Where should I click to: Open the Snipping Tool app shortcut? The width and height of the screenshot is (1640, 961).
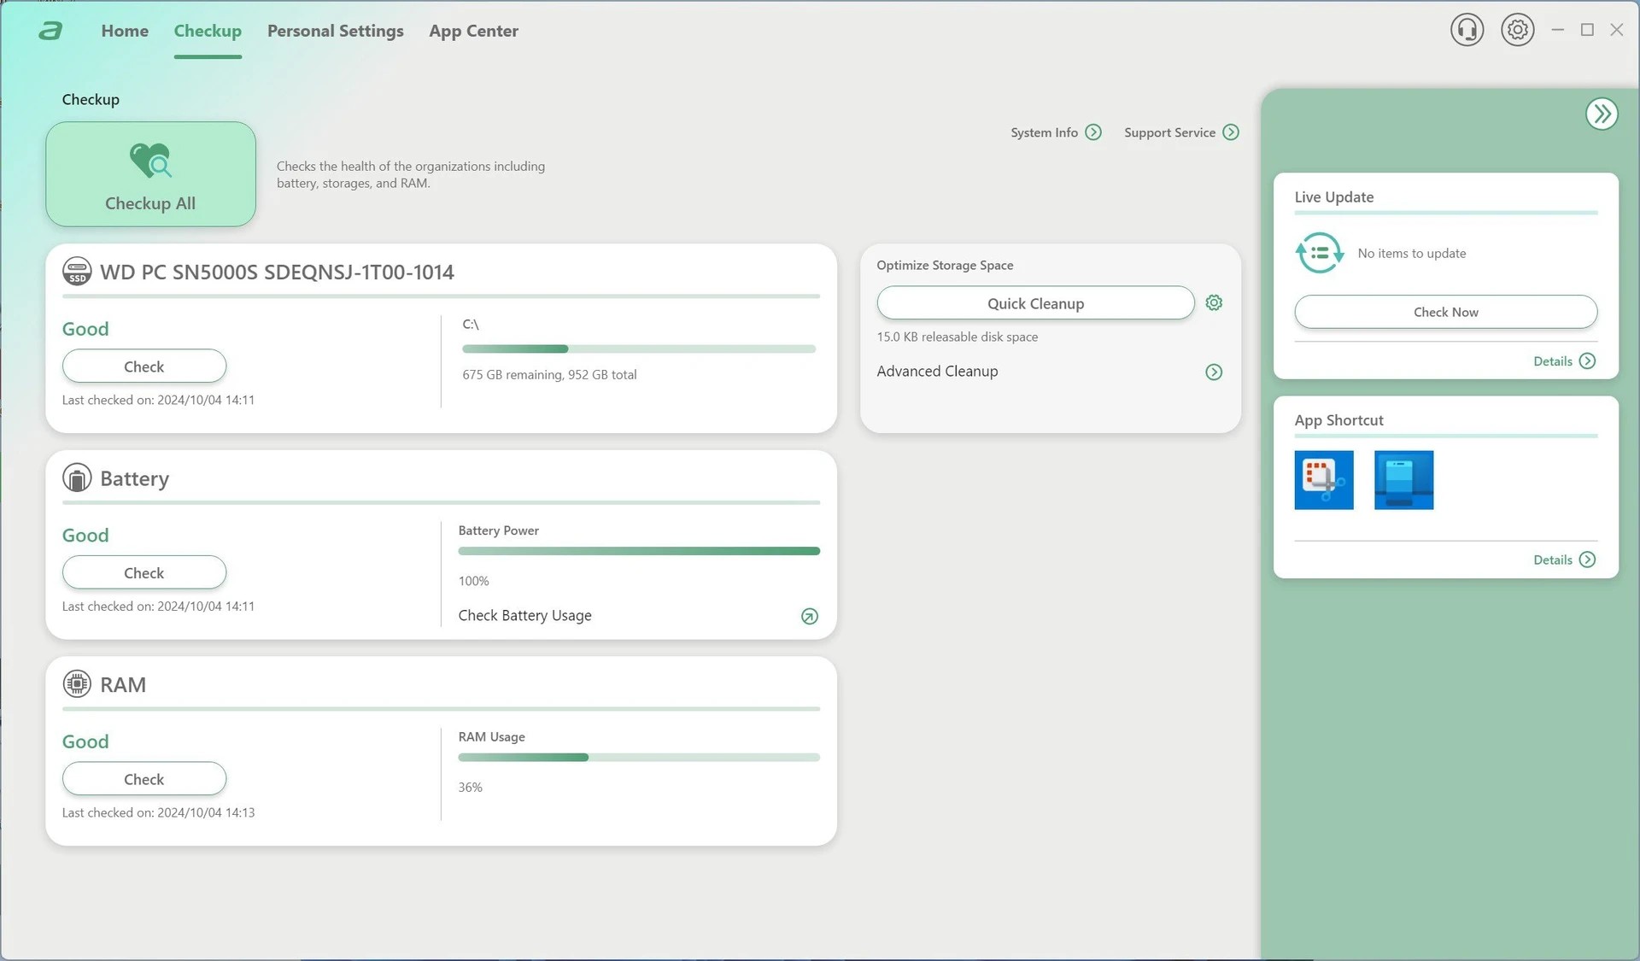pyautogui.click(x=1323, y=480)
